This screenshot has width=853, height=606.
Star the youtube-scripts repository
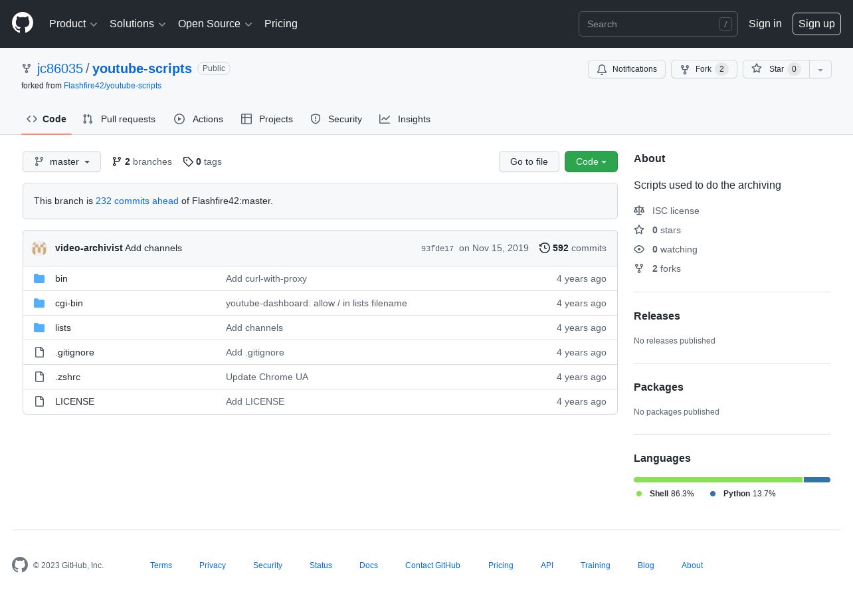tap(776, 69)
